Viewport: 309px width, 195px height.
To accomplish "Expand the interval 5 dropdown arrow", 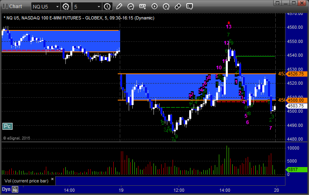I will tap(99, 7).
